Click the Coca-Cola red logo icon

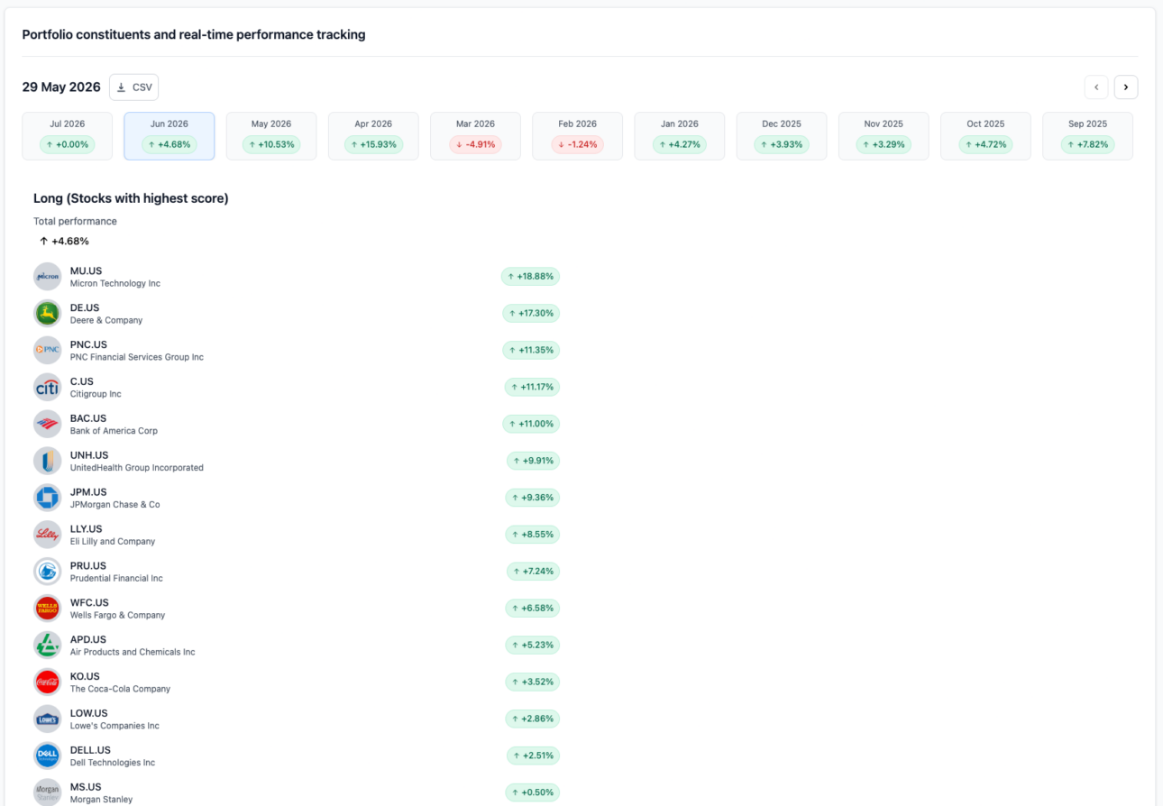pos(47,682)
